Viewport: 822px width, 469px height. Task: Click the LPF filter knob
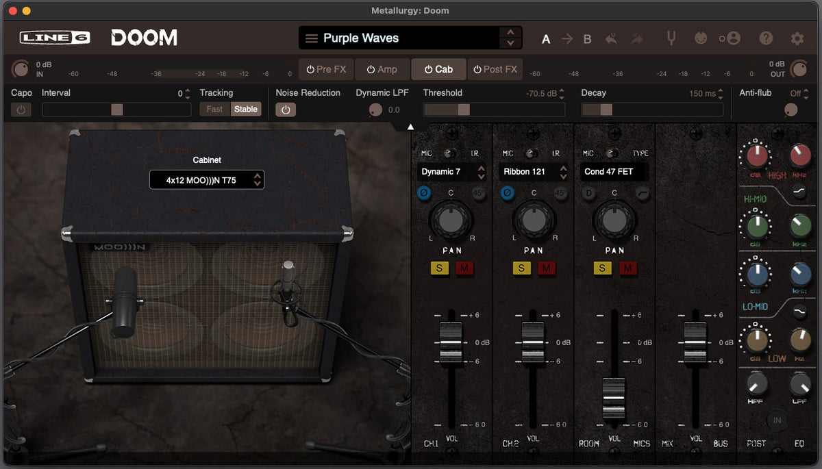click(799, 383)
